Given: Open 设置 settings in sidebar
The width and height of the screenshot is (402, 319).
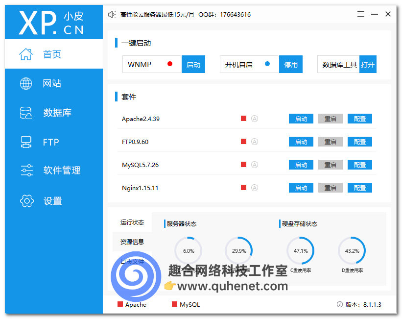Looking at the screenshot, I should tap(54, 201).
